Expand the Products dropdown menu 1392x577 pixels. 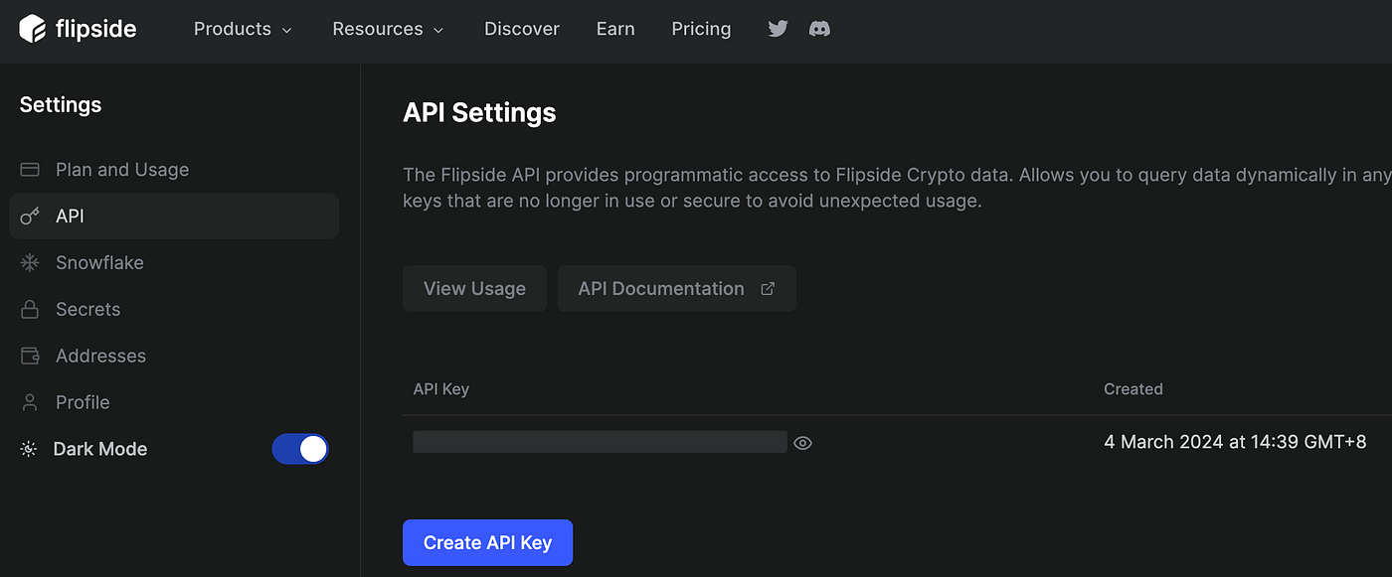(x=243, y=29)
